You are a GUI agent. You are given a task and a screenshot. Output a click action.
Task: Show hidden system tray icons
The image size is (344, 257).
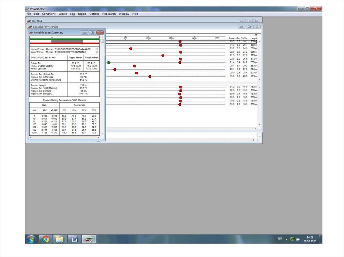[x=286, y=239]
